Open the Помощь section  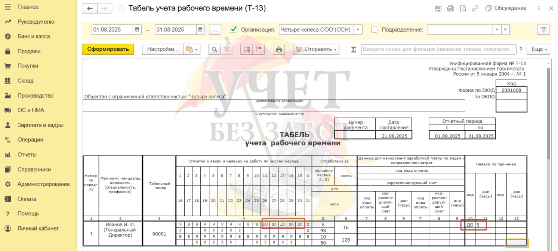click(x=28, y=214)
